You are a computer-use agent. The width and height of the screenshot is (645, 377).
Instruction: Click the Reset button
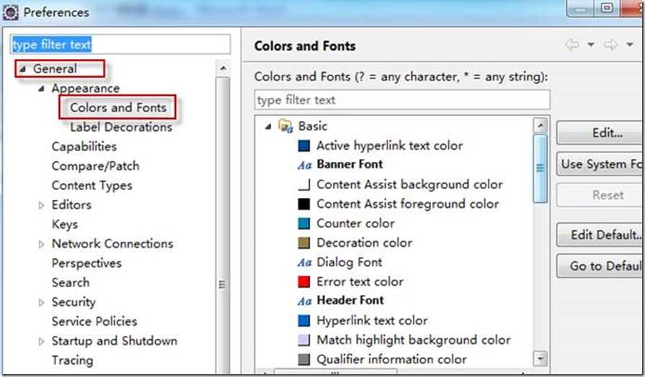[600, 195]
